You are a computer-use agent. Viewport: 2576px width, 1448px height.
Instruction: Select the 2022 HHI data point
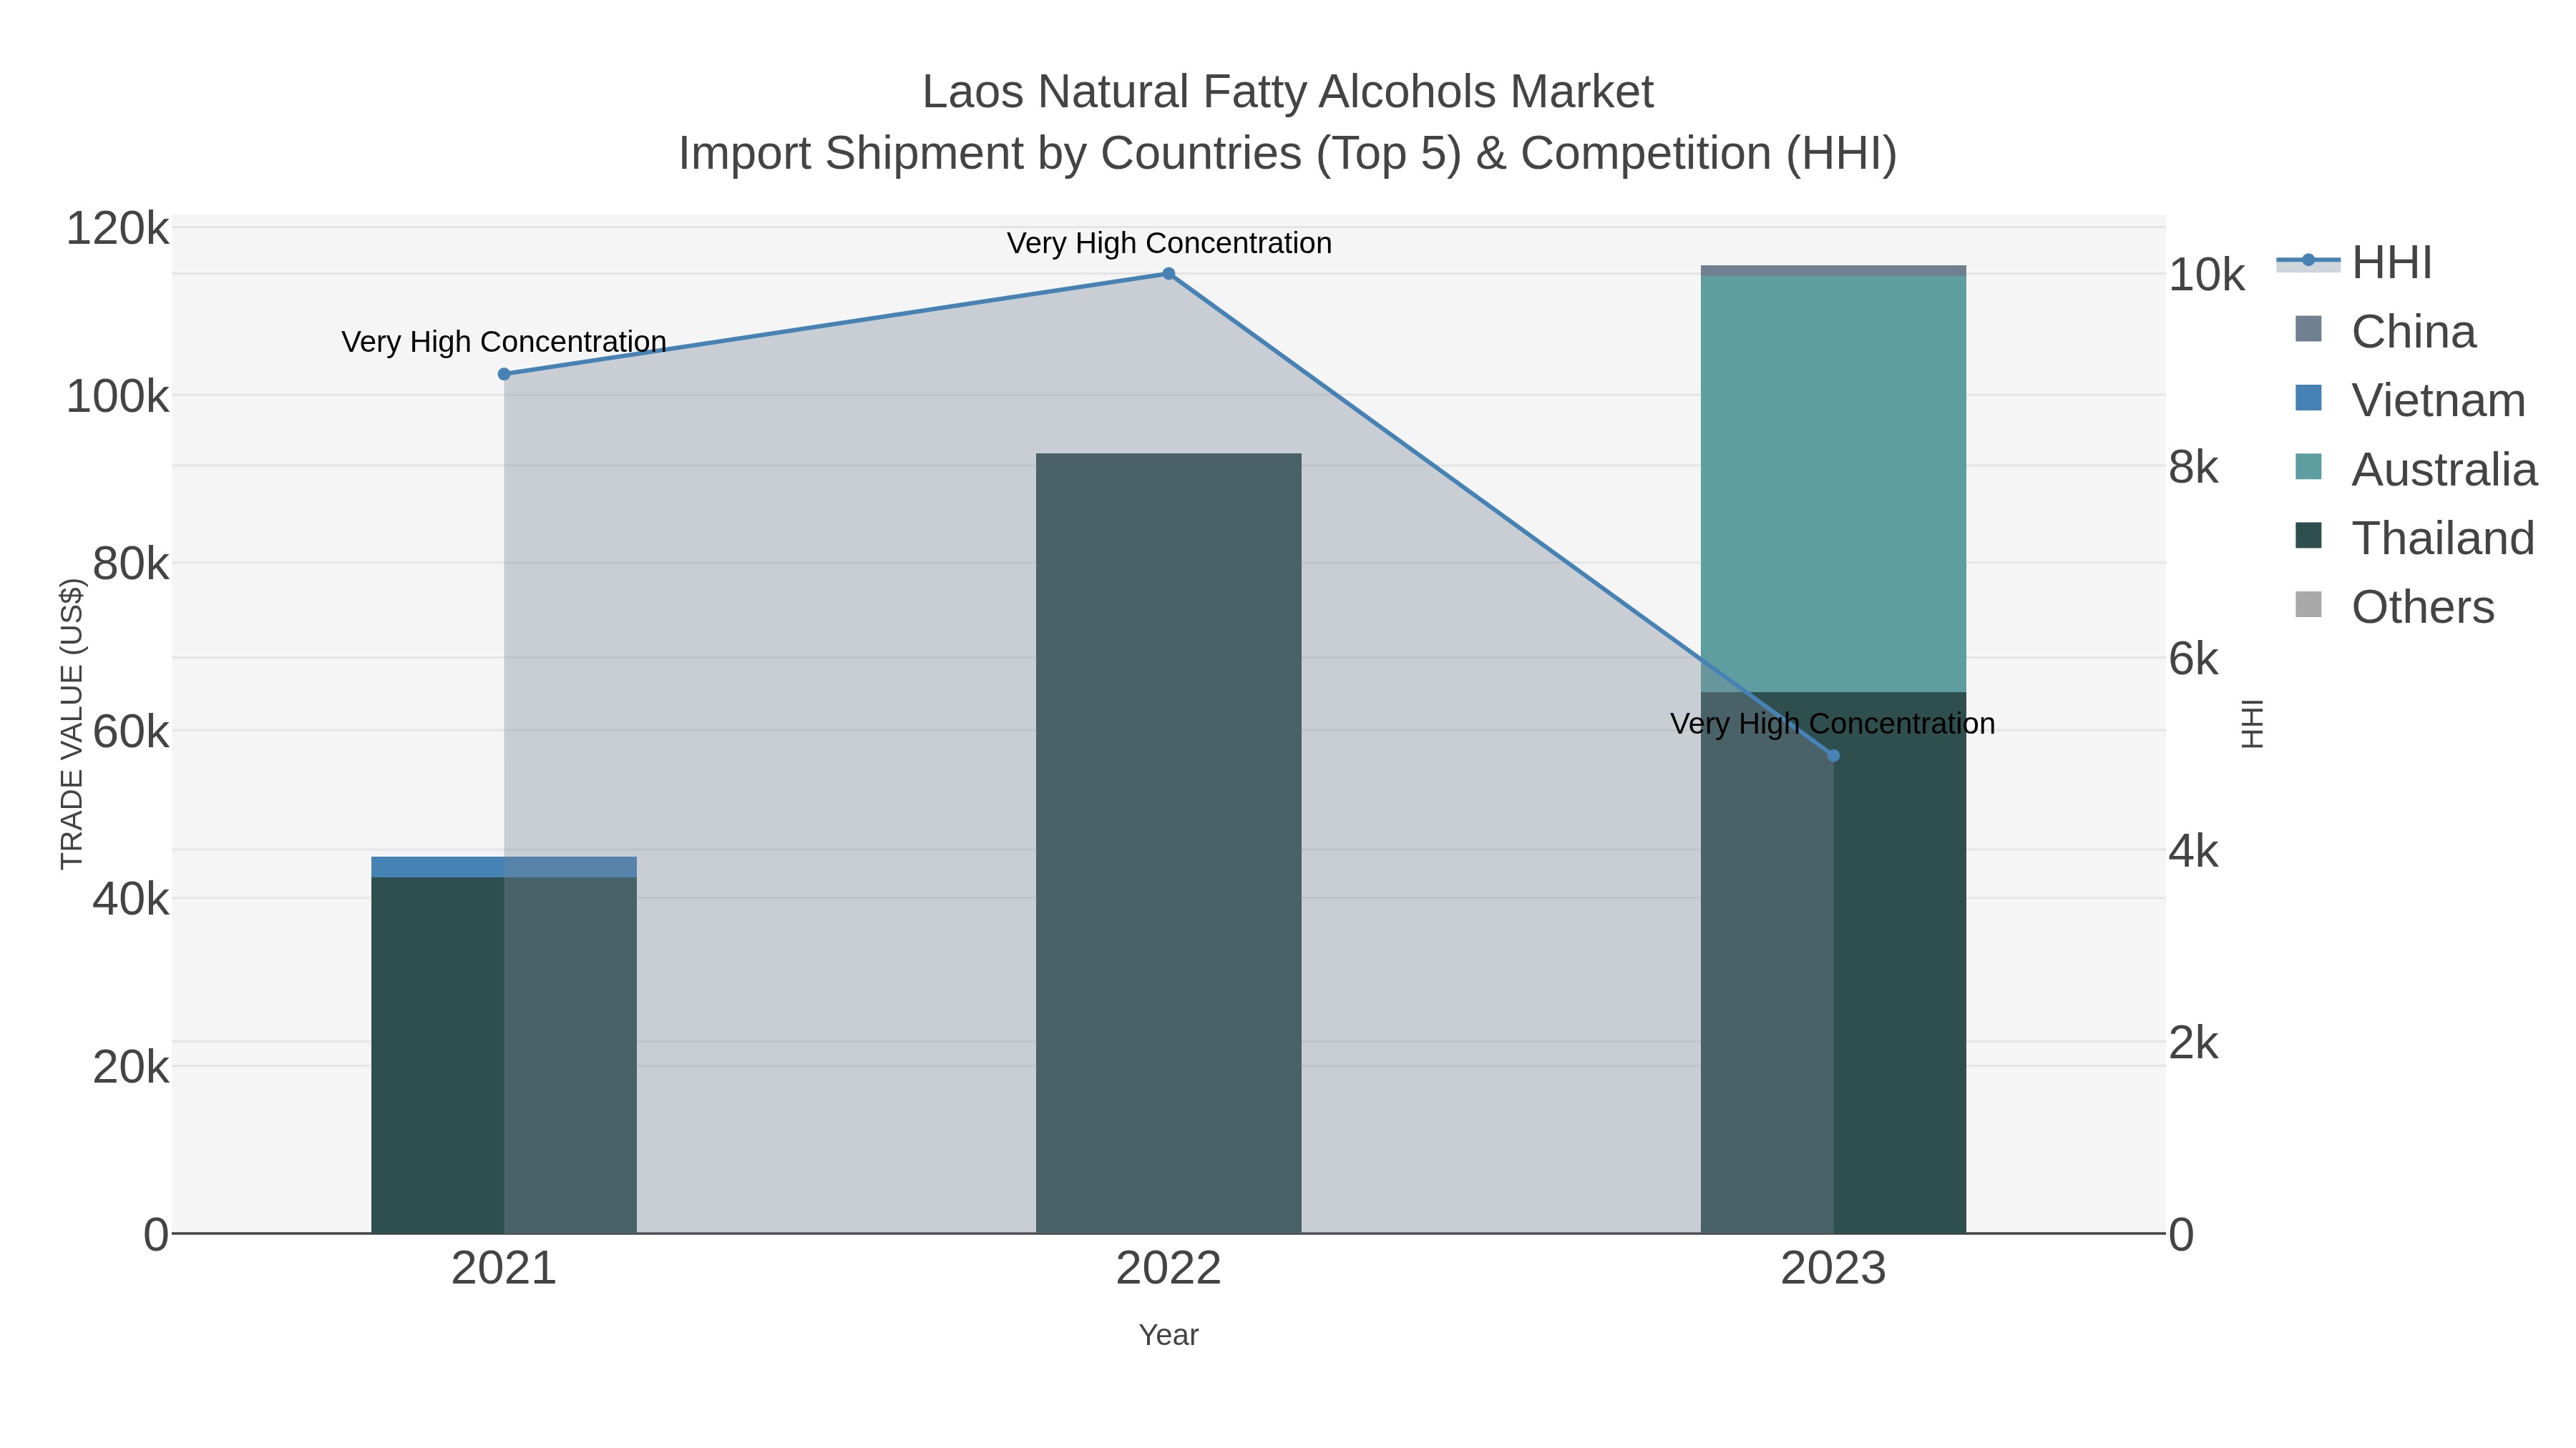1168,274
